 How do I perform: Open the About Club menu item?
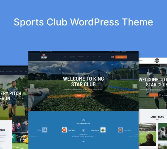72,57
